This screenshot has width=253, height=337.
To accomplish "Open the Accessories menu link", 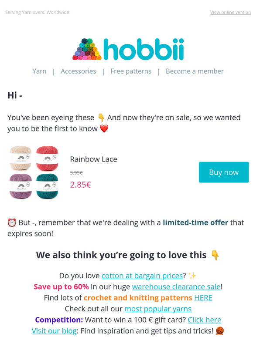I will [79, 71].
